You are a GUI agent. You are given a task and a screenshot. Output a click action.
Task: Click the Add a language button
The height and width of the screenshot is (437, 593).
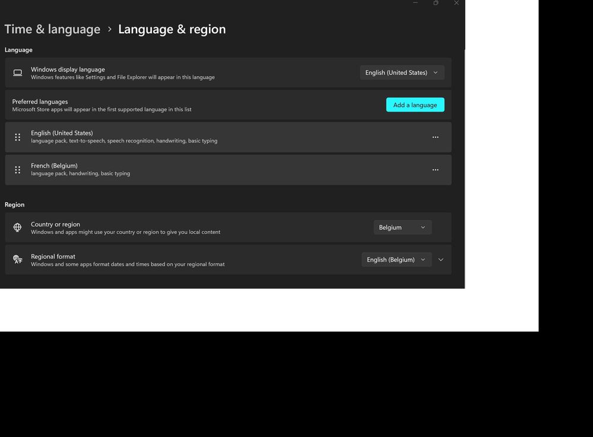415,104
